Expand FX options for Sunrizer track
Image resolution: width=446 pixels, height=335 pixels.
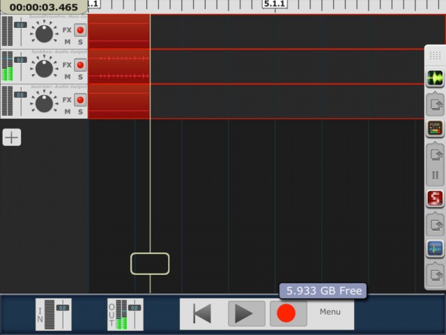(67, 100)
